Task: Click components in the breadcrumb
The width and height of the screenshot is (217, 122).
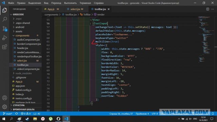Action: coord(51,15)
